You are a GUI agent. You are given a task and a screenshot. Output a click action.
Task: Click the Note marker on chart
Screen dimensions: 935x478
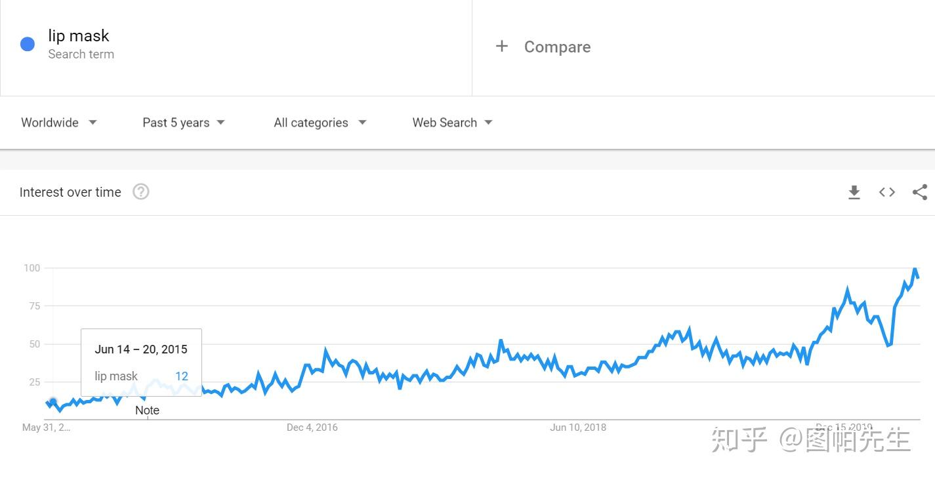147,410
